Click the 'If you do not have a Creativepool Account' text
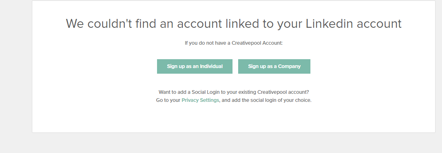Screen dimensions: 442x153 (x=233, y=43)
